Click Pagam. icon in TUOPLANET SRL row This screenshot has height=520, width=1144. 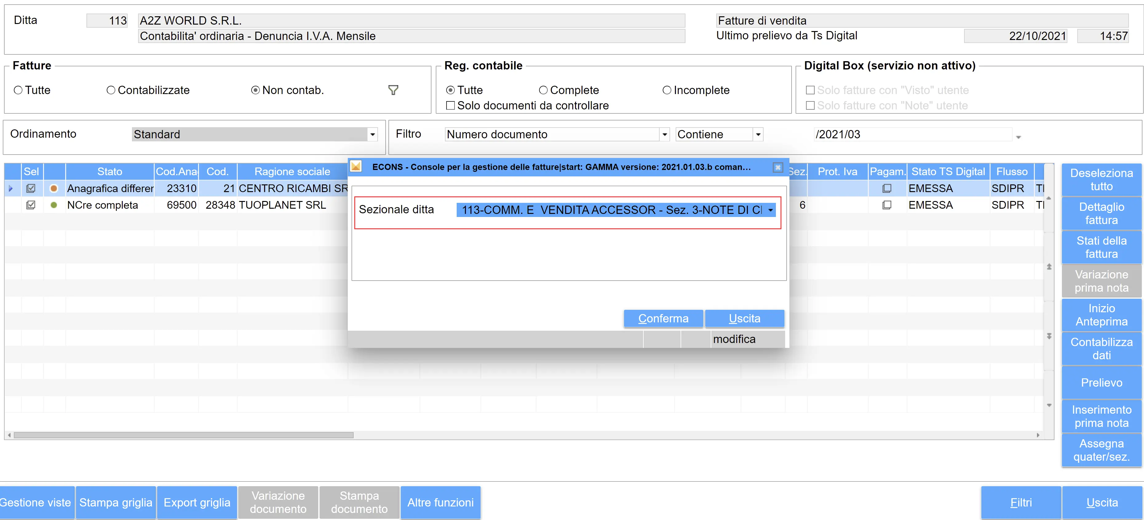[x=886, y=205]
